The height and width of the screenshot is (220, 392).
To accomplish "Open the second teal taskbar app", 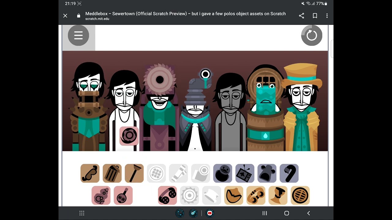I will pyautogui.click(x=193, y=213).
